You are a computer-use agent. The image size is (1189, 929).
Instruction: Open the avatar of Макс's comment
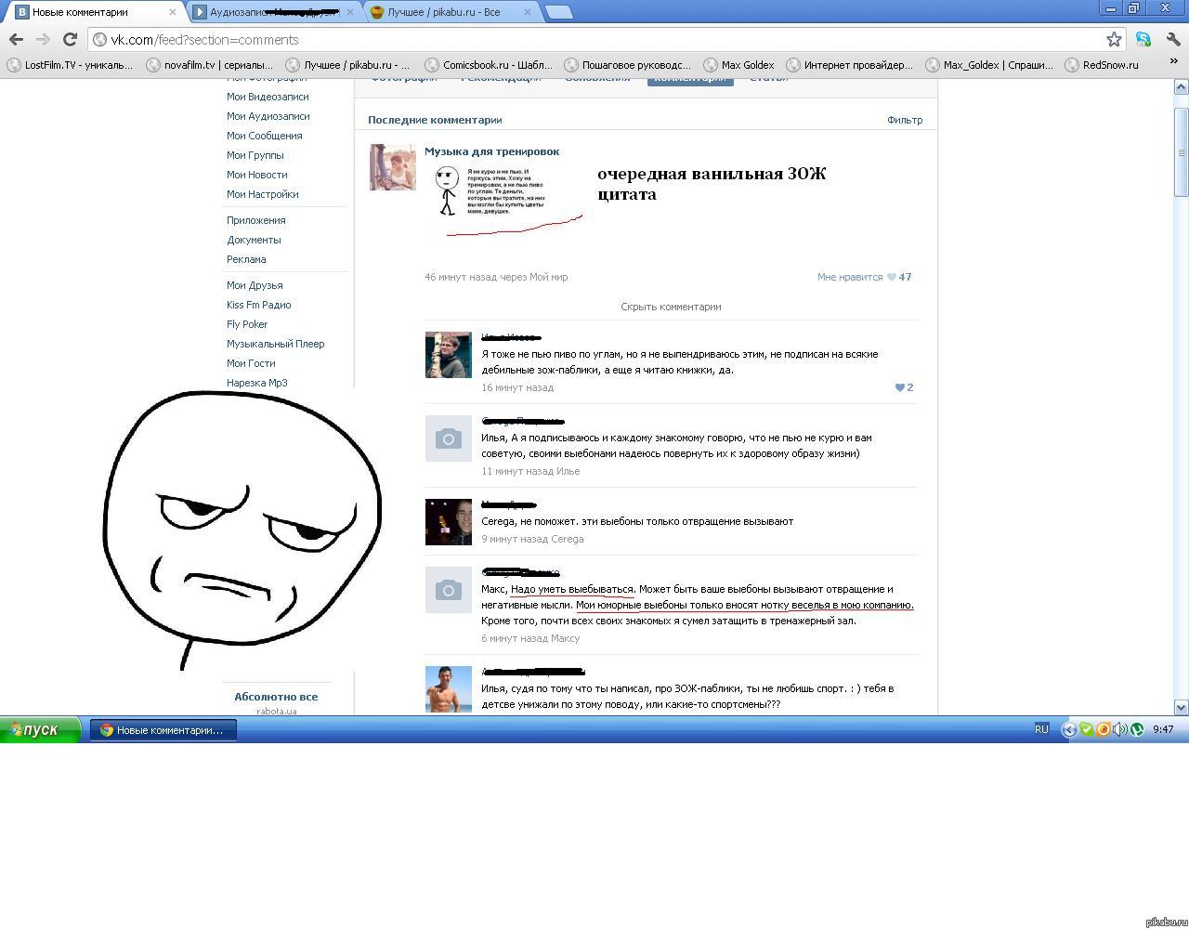[449, 522]
